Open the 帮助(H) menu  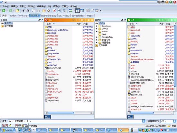[x=74, y=6]
